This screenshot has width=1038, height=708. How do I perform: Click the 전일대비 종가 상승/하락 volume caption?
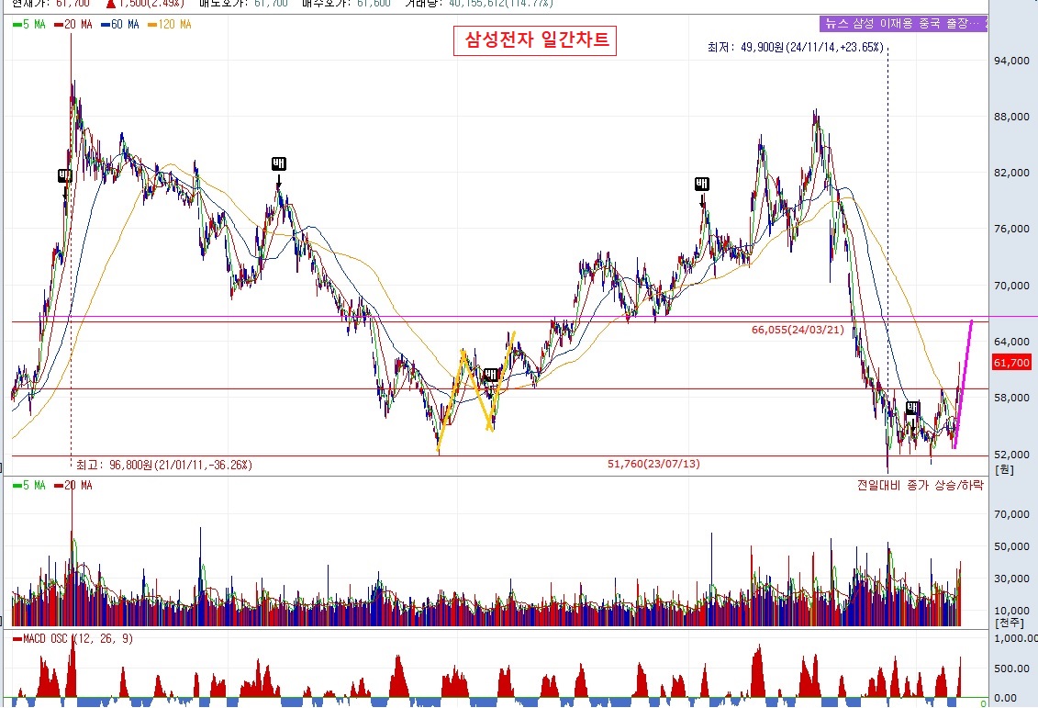pyautogui.click(x=921, y=485)
